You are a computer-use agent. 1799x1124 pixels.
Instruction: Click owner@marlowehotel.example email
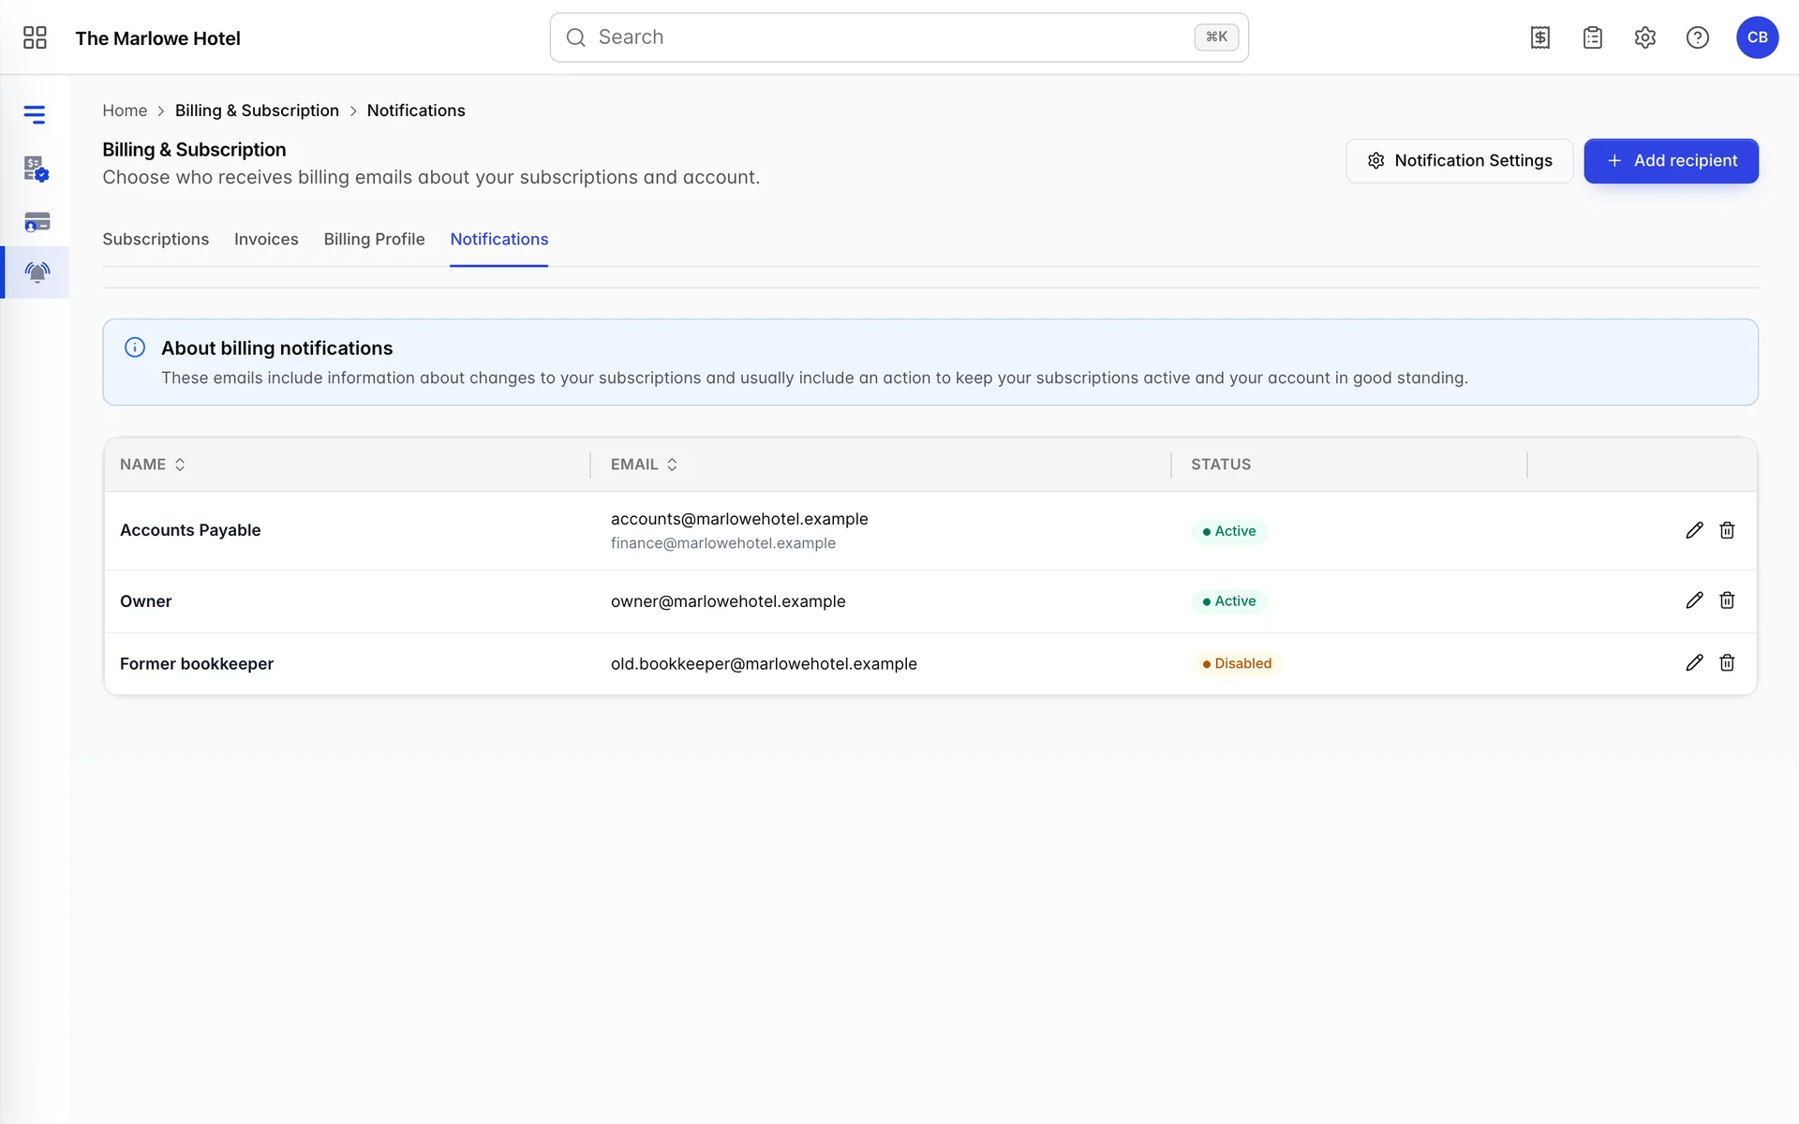(x=728, y=601)
